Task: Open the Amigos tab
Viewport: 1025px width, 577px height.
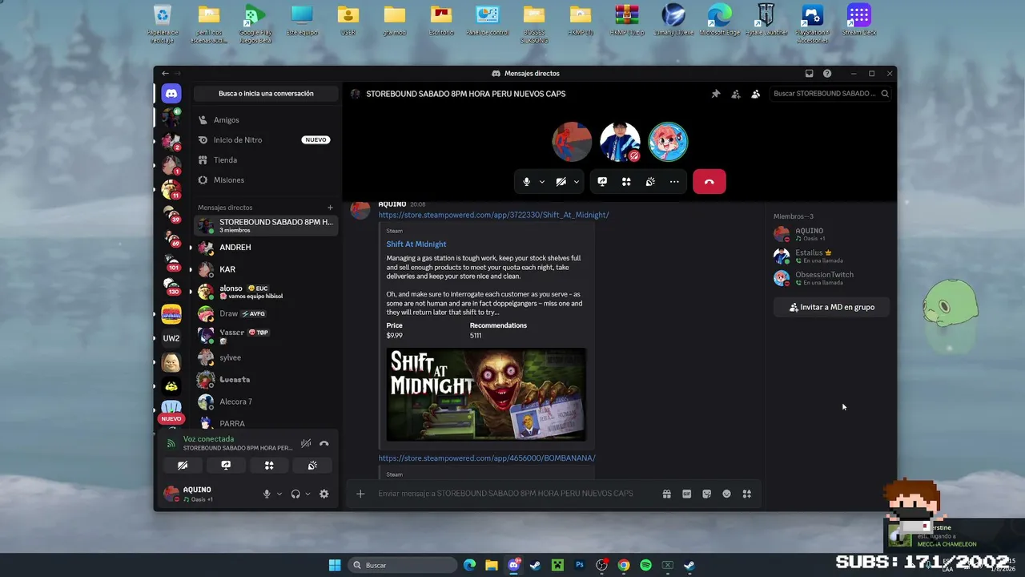Action: tap(265, 120)
